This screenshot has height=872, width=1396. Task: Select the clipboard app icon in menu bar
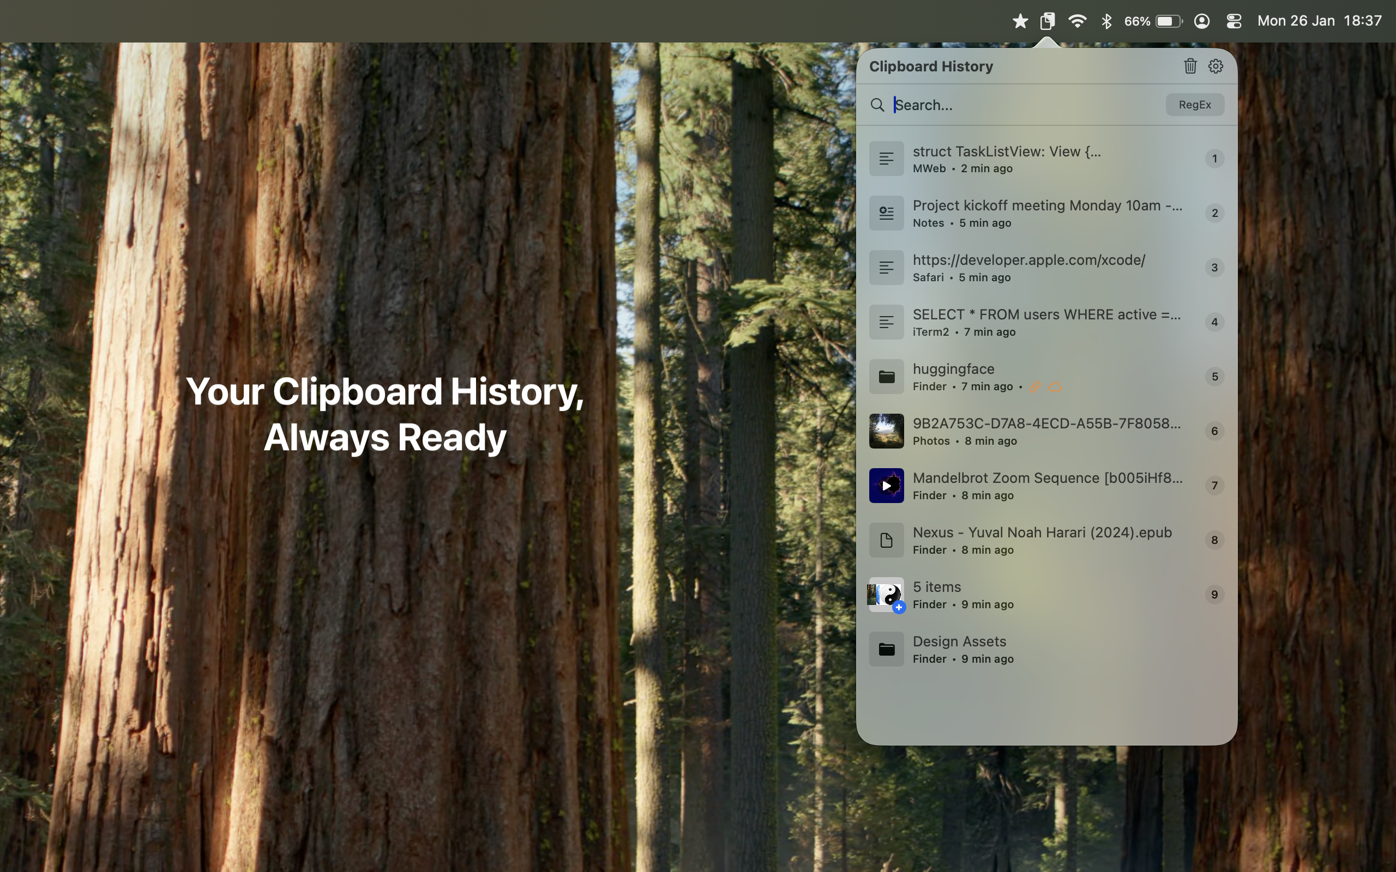point(1047,21)
